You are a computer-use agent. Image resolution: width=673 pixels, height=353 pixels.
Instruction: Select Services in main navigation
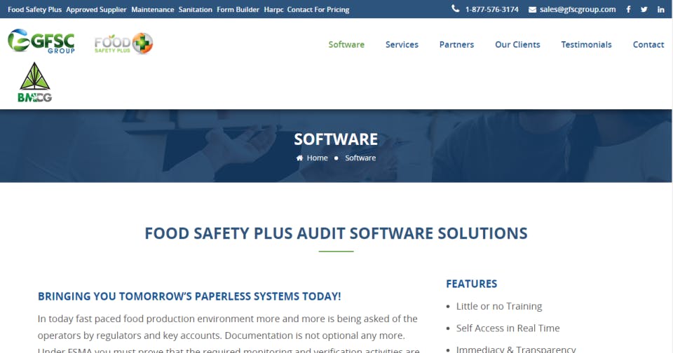point(402,45)
